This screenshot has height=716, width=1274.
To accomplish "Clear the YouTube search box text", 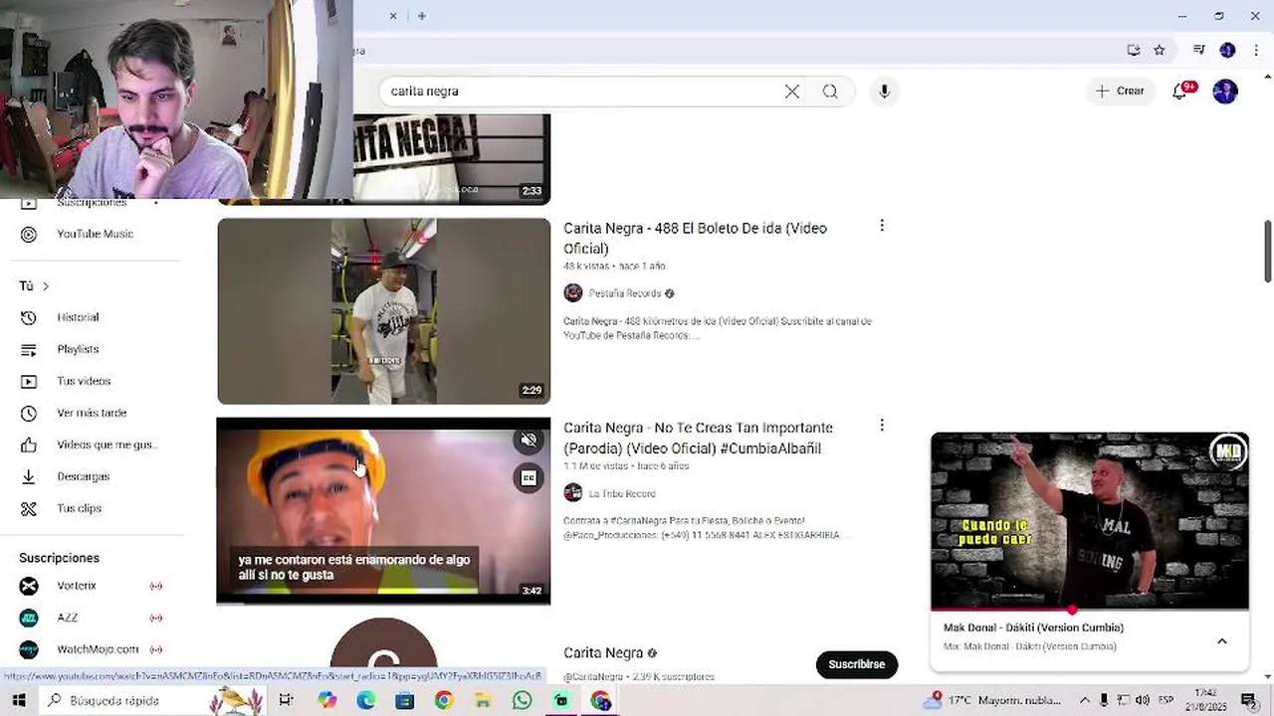I will point(792,91).
